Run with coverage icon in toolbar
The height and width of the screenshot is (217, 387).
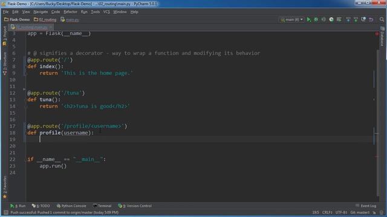click(324, 19)
